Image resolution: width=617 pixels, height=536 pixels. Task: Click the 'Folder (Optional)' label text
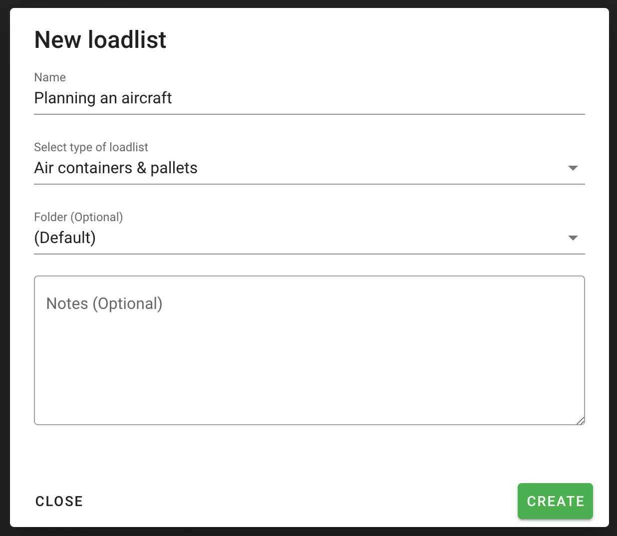pyautogui.click(x=78, y=217)
